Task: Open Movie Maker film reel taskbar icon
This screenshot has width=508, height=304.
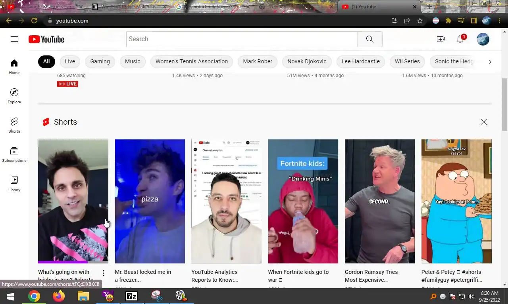Action: coord(181,296)
